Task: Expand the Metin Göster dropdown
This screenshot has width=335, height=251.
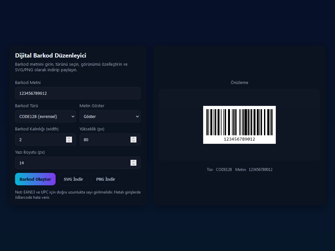Action: (x=110, y=116)
